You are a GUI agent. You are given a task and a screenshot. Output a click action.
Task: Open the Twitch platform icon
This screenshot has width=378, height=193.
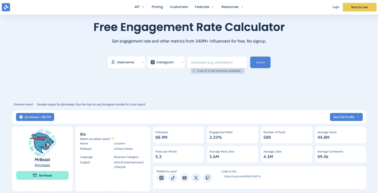click(x=207, y=178)
